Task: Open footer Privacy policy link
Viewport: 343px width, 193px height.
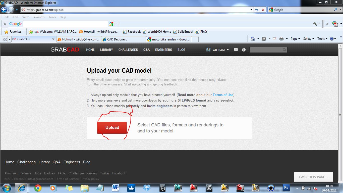Action: pos(90,179)
